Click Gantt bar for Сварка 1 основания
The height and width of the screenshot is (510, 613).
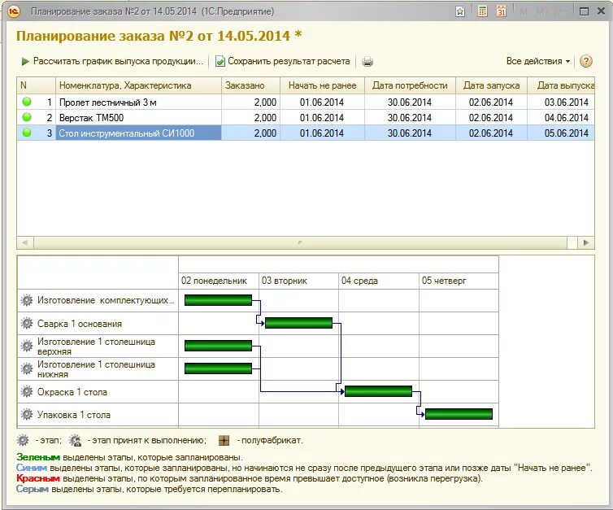point(298,323)
